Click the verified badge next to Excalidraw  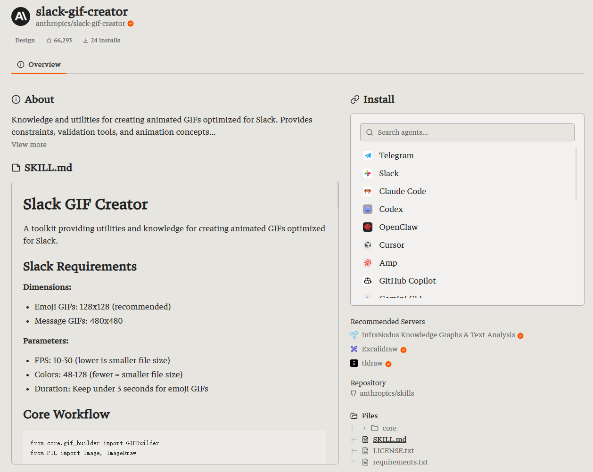click(x=404, y=350)
